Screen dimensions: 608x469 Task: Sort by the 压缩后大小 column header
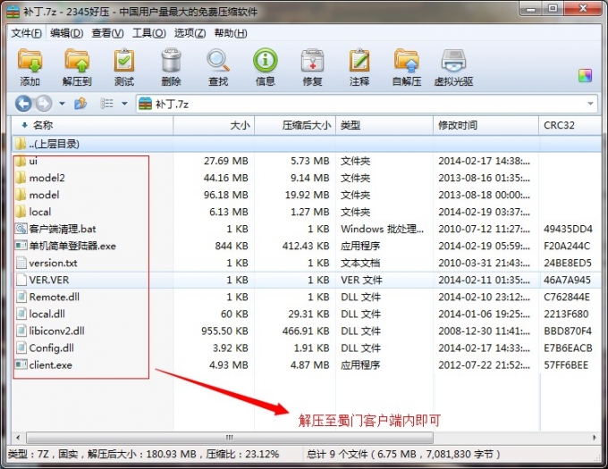coord(295,125)
